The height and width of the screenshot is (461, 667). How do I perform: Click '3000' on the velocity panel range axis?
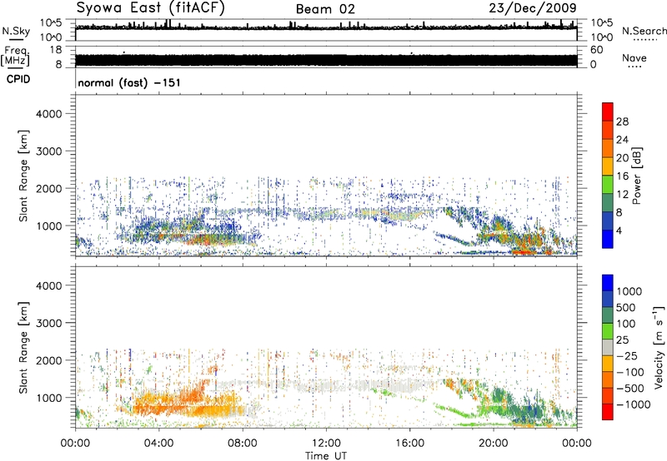(x=49, y=323)
